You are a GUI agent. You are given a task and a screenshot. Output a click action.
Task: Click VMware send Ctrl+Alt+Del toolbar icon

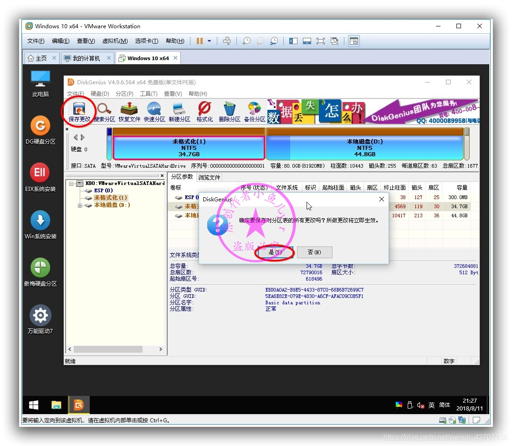(x=226, y=41)
